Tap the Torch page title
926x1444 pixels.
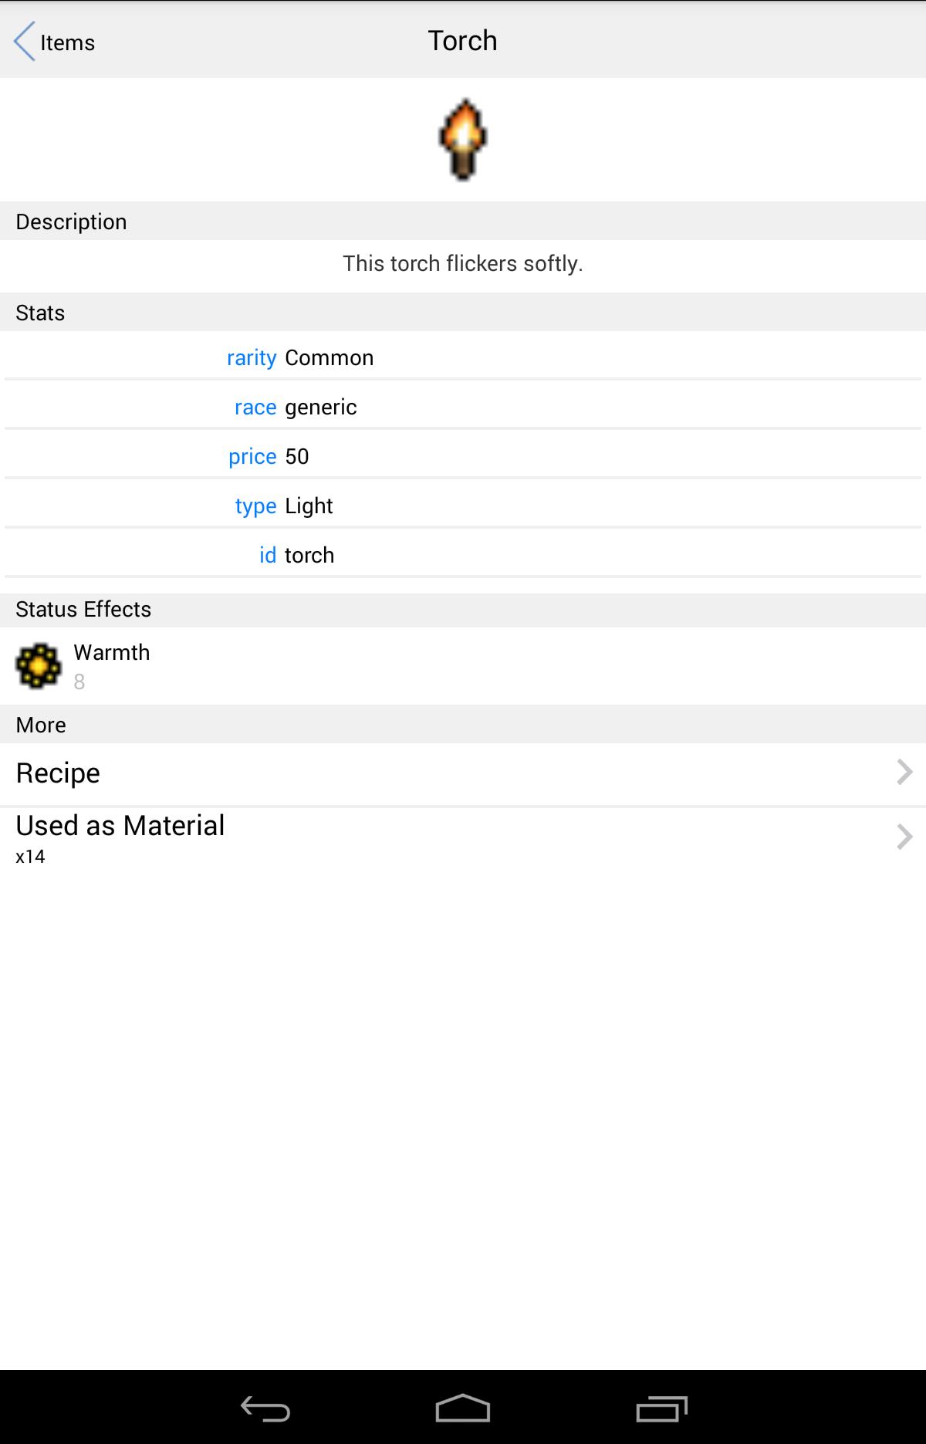click(463, 41)
